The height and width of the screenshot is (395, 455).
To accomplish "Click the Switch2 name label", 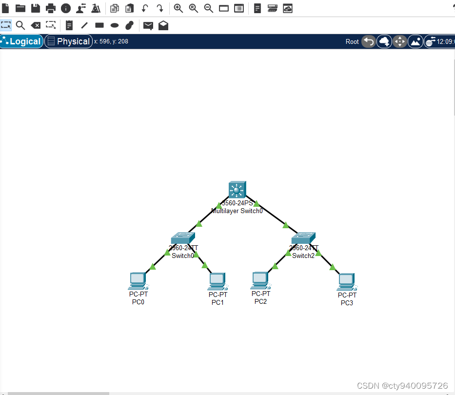I will tap(303, 256).
